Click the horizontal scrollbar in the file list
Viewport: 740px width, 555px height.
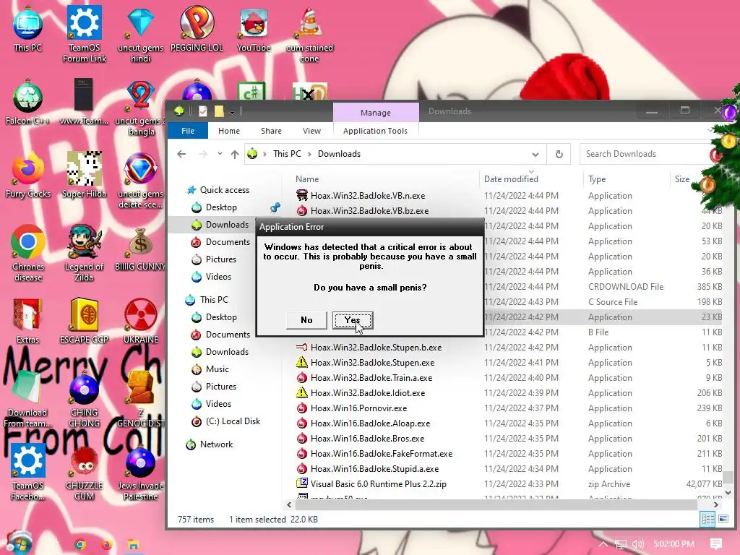pyautogui.click(x=496, y=504)
